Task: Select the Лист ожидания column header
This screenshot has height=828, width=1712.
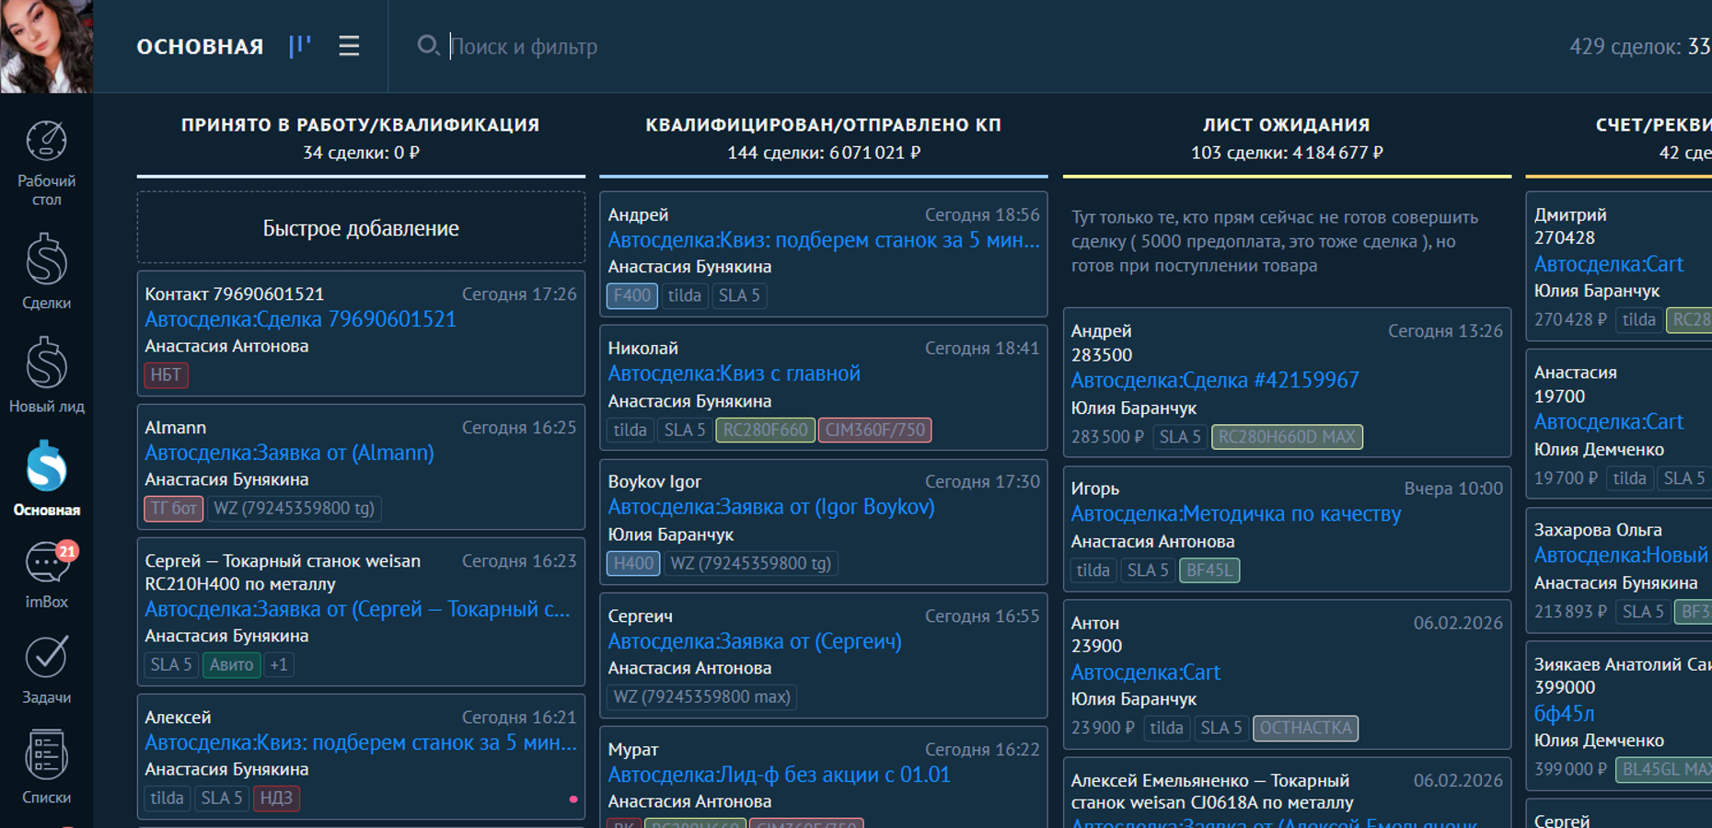Action: (x=1286, y=125)
